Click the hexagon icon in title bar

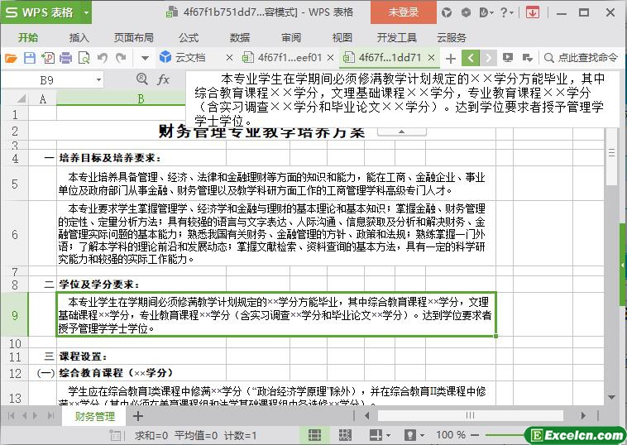tap(466, 12)
